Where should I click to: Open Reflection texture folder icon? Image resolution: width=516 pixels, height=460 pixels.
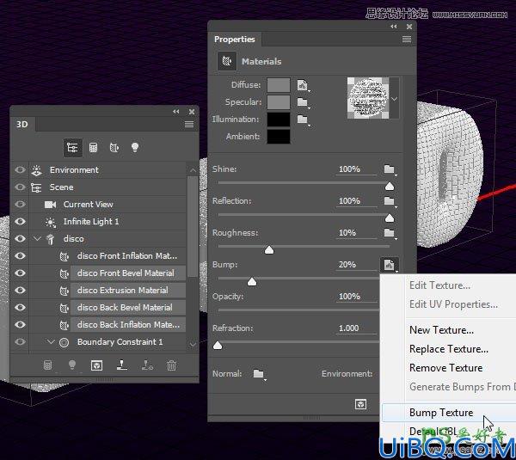coord(390,201)
